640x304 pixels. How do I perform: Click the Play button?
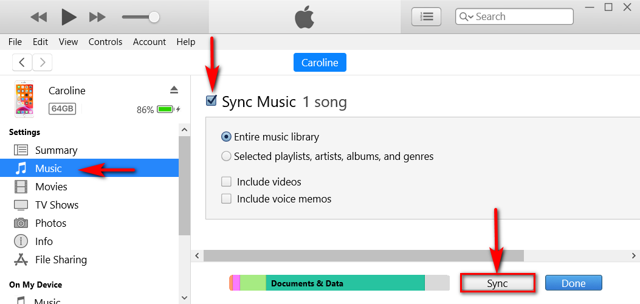coord(69,17)
